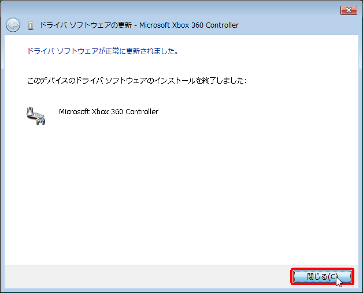Screen dimensions: 363x293
Task: Click the window title 'ドライバ ソフトウェアの更新 - Microsoft Xbox 360 Controller'
Action: point(139,25)
